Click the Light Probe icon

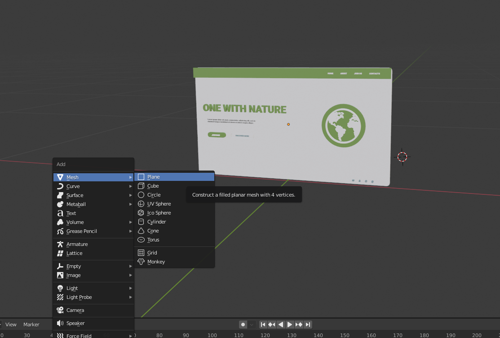tap(60, 297)
